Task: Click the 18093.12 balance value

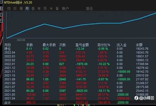Action: [142, 60]
